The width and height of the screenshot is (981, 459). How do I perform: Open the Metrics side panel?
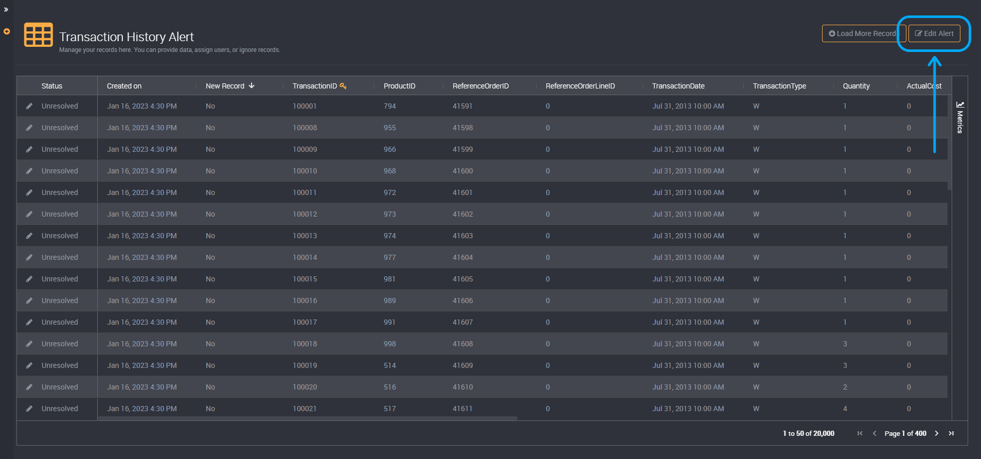point(960,117)
